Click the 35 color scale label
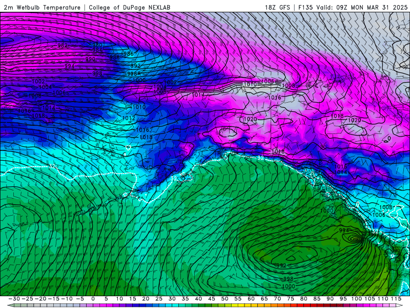The image size is (410, 308). 185,299
